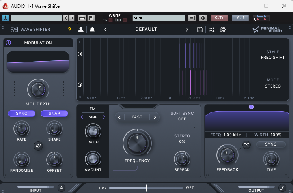293x193 pixels.
Task: Toggle the PG write checkbox
Action: [x=110, y=20]
